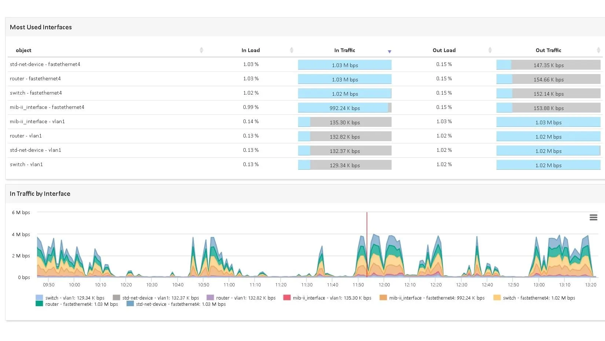
Task: Click the 1.03 M bps In Traffic bar
Action: pyautogui.click(x=344, y=65)
